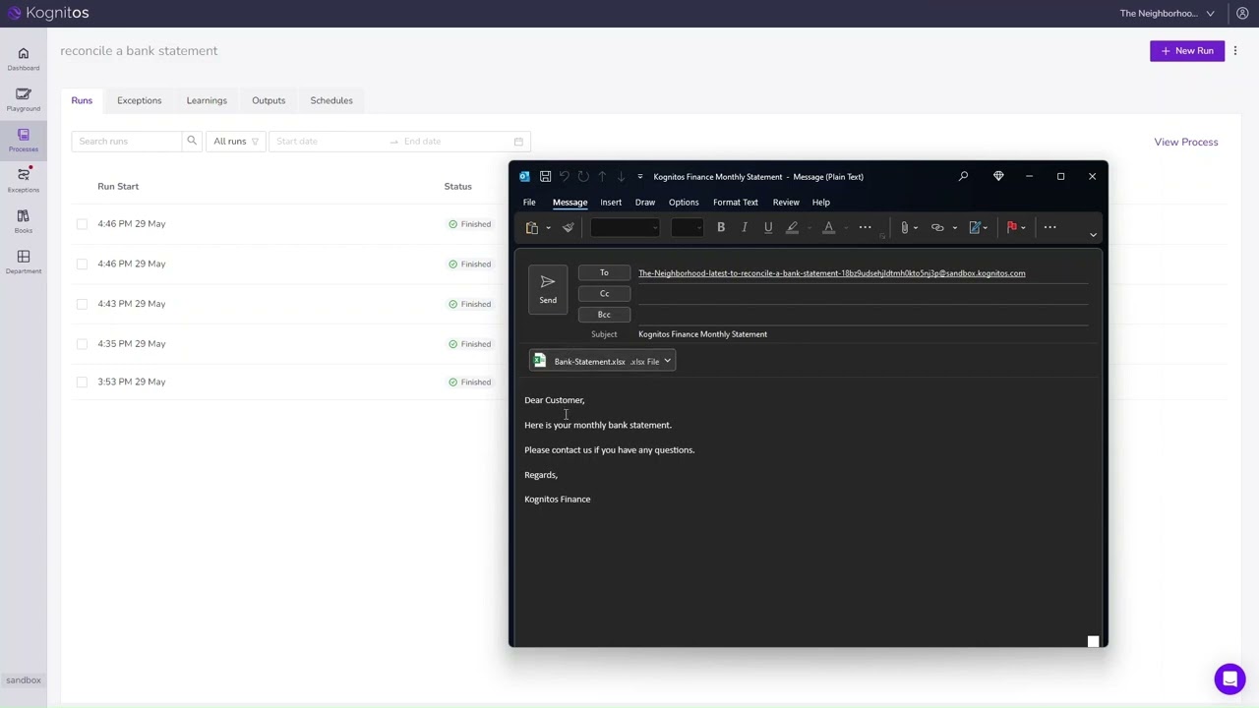Open paste options dropdown arrow

tap(548, 229)
